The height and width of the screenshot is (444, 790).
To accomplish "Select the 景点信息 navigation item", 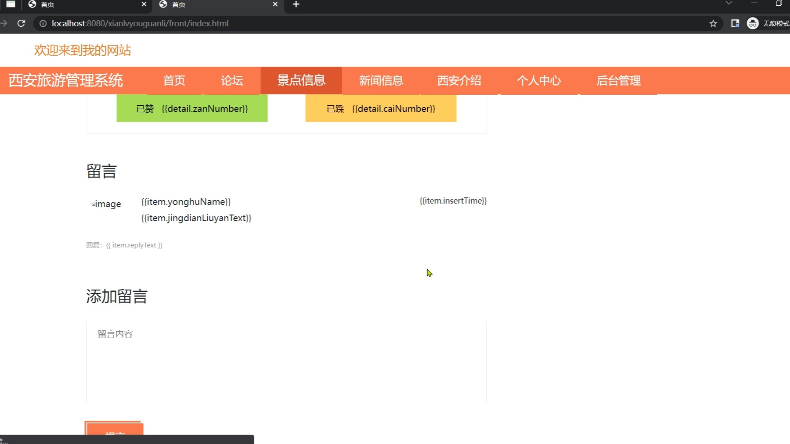I will click(301, 81).
